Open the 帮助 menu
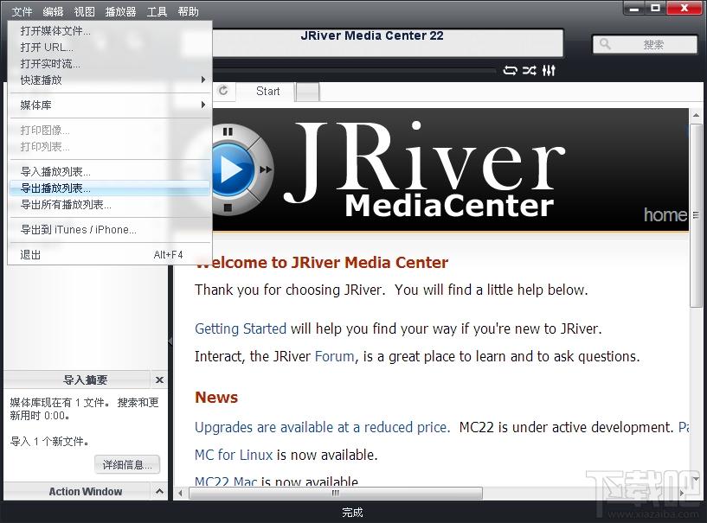This screenshot has height=523, width=707. point(188,11)
